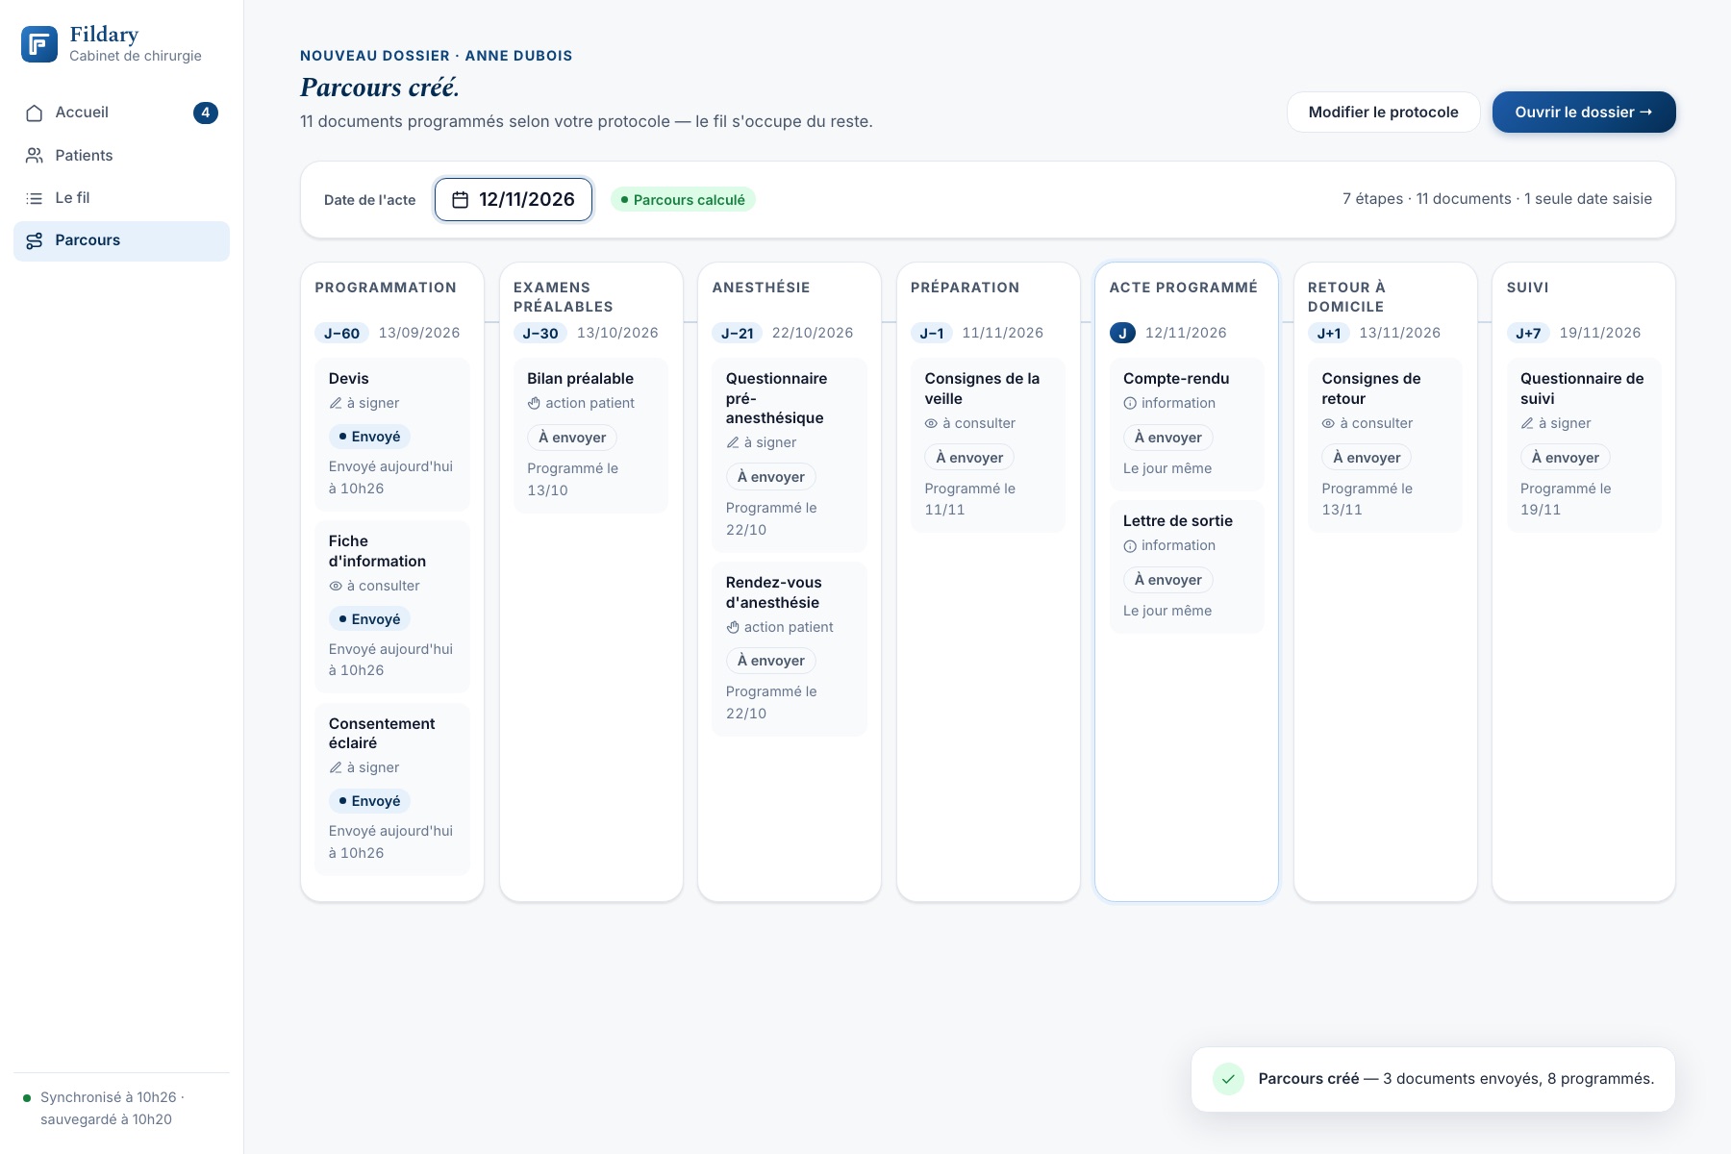The width and height of the screenshot is (1731, 1154).
Task: Click the J−60 stage badge
Action: [341, 334]
